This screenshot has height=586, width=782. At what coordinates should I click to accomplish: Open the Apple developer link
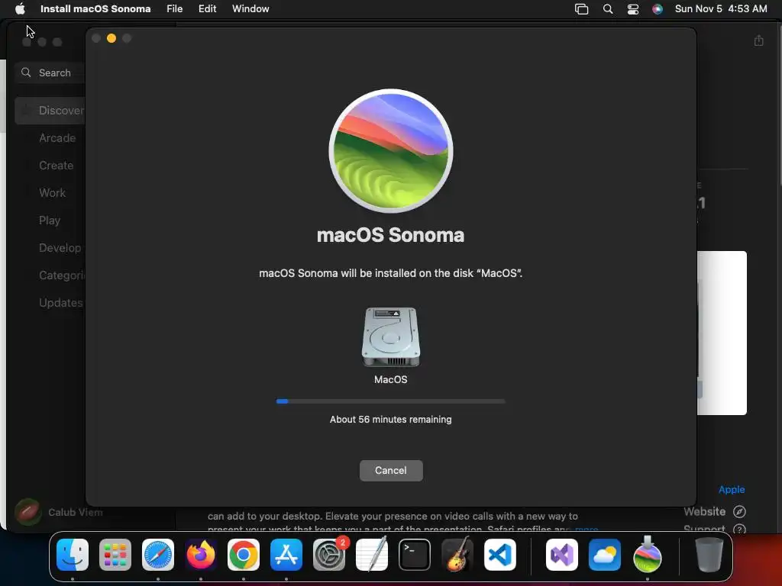point(731,489)
